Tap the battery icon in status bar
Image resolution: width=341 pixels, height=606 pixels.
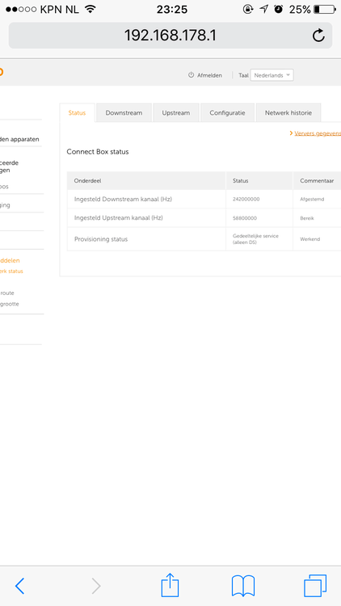(x=325, y=9)
